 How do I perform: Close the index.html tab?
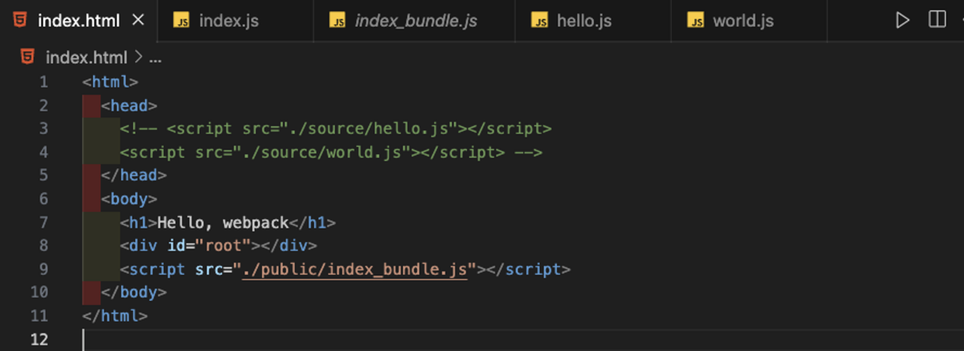click(x=138, y=20)
